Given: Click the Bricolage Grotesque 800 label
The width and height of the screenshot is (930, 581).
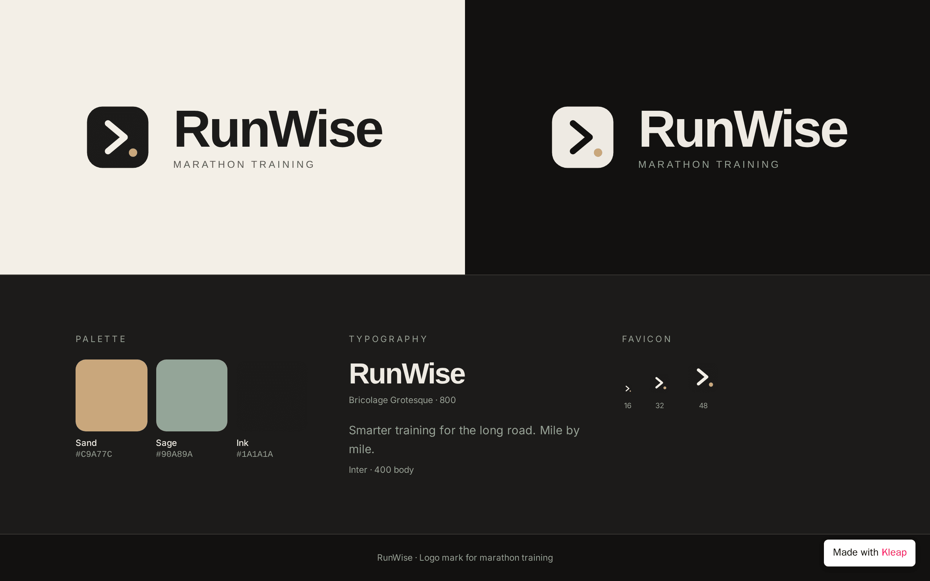Looking at the screenshot, I should [x=402, y=400].
